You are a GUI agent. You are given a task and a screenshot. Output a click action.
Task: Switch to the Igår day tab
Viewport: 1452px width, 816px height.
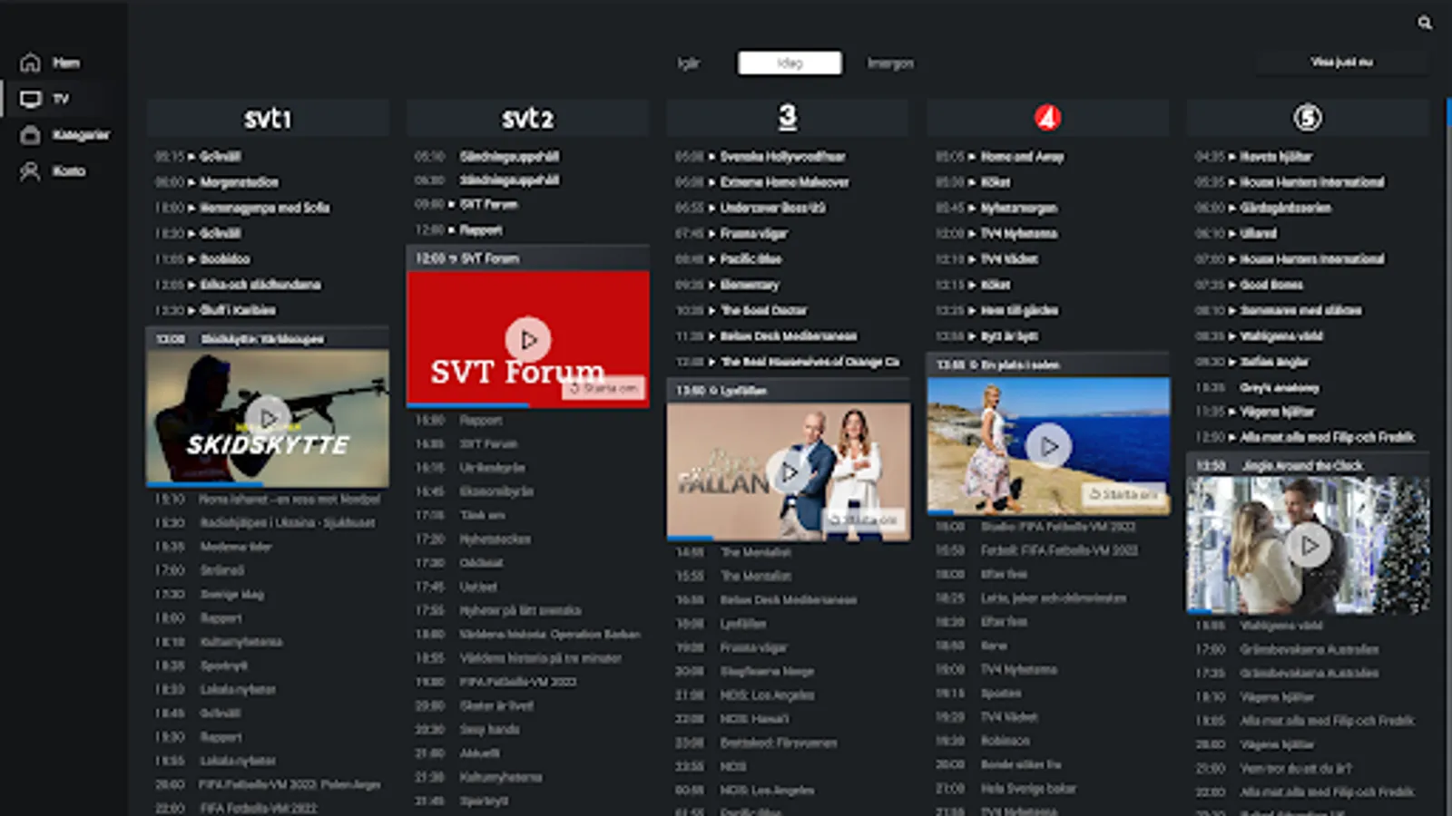[x=689, y=63]
